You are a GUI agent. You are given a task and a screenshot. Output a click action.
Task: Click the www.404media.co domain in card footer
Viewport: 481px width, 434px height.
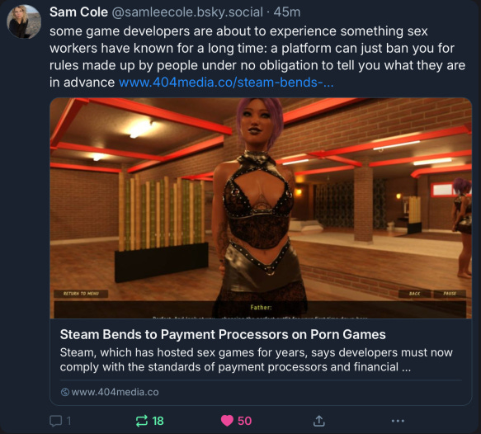pyautogui.click(x=115, y=392)
